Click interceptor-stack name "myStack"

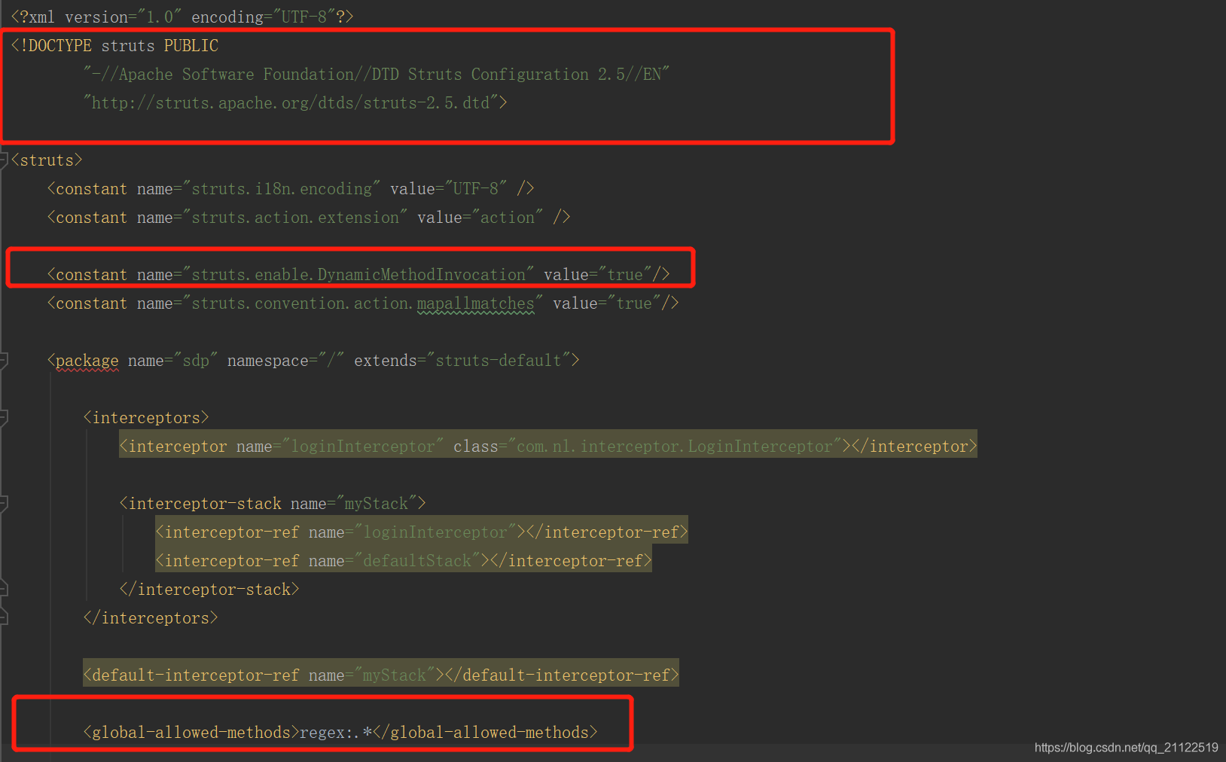376,503
